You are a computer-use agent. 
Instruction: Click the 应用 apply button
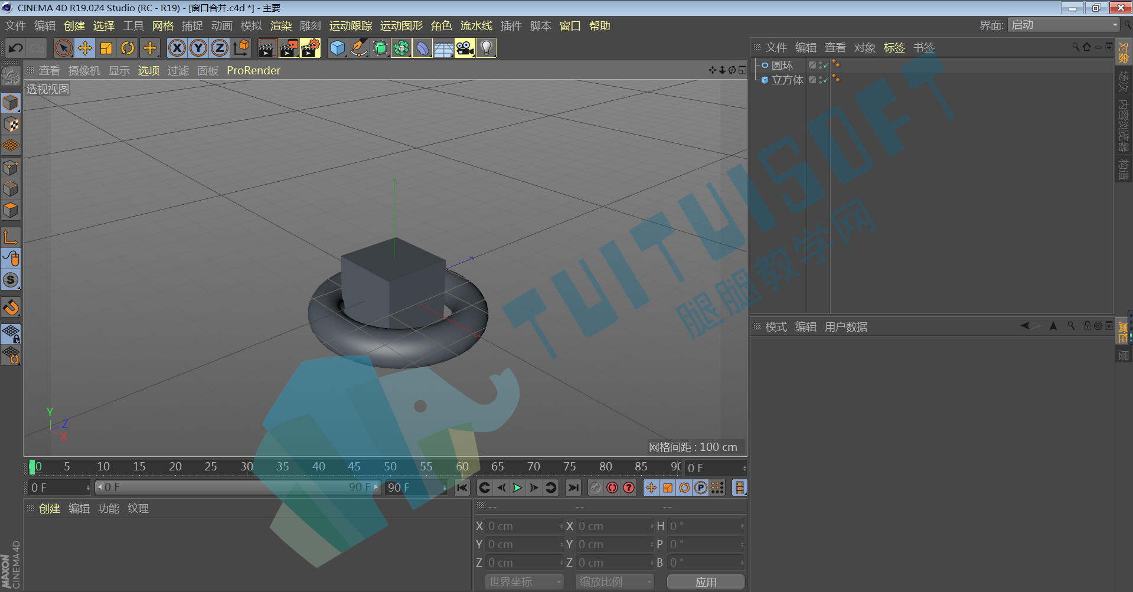click(706, 582)
